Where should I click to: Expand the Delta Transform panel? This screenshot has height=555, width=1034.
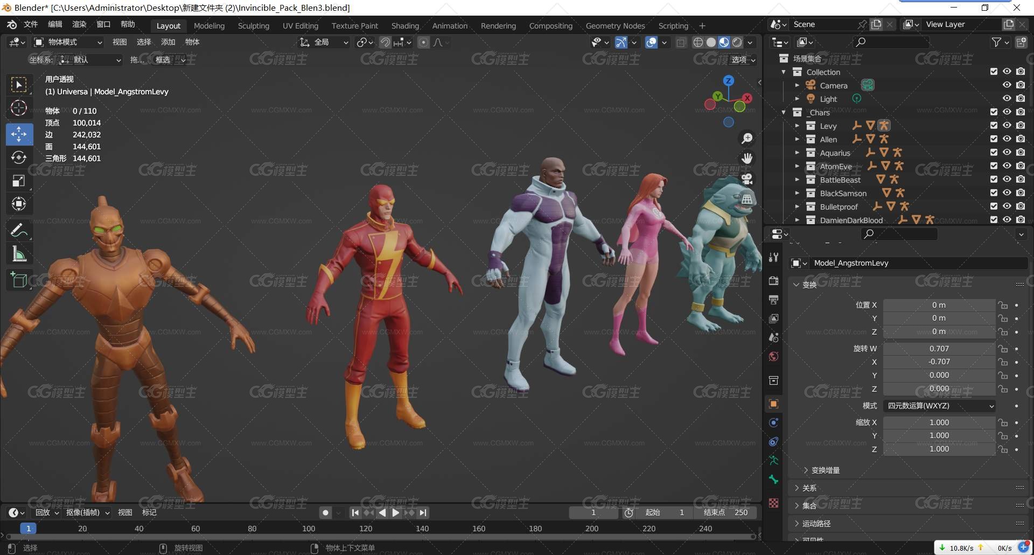[821, 470]
